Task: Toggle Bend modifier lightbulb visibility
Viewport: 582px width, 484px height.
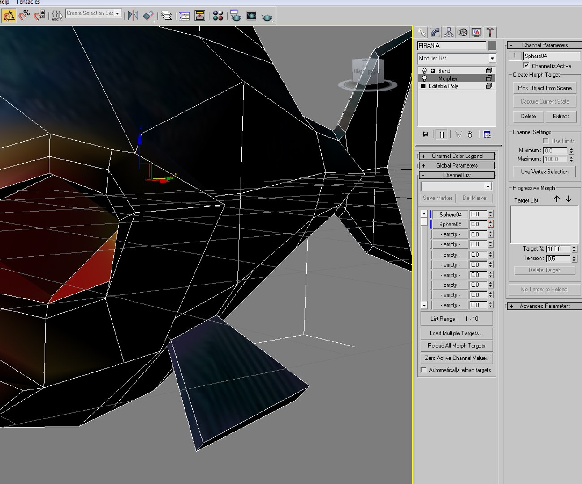Action: click(x=424, y=71)
